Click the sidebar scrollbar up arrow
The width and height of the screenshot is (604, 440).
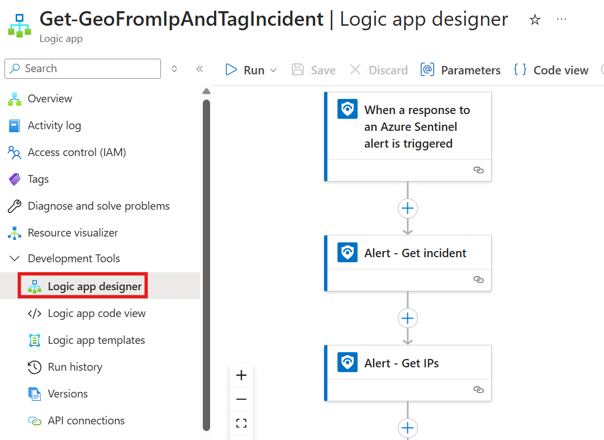tap(207, 91)
